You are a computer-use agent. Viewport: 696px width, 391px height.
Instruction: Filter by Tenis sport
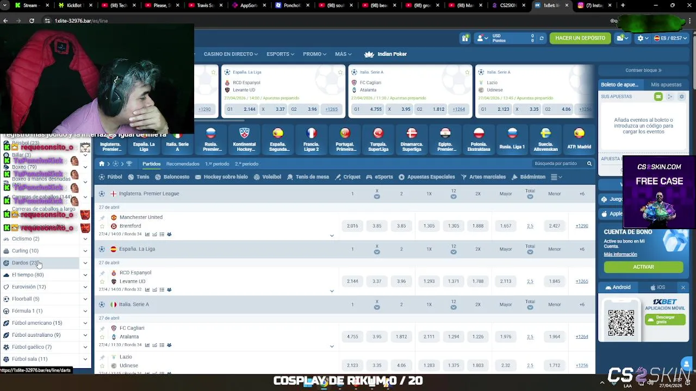point(139,177)
